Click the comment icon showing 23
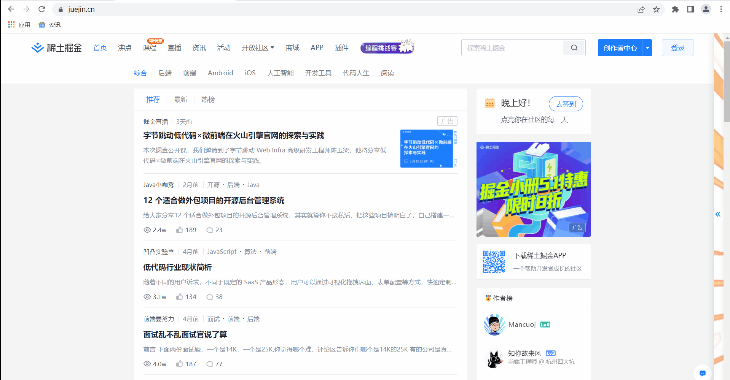730x380 pixels. point(209,230)
